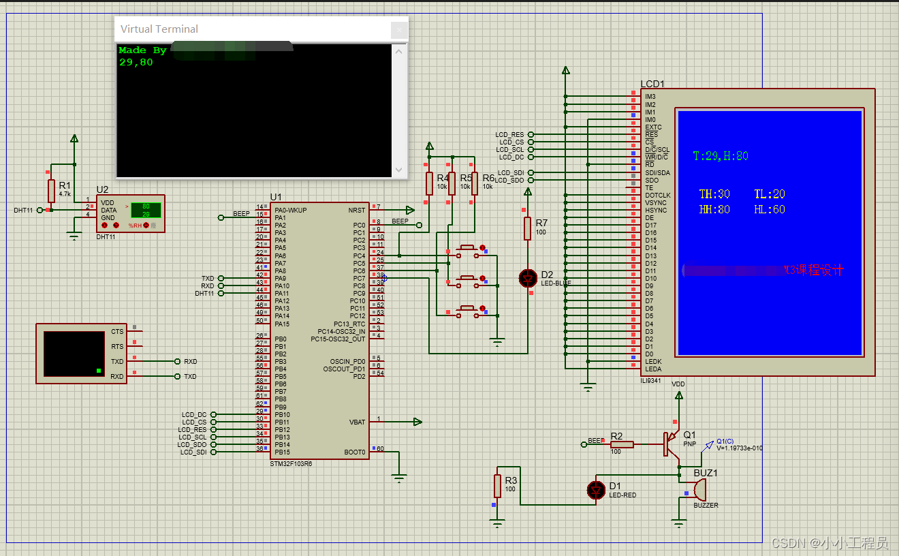Click the Q1(C) voltage probe arrow

click(710, 442)
